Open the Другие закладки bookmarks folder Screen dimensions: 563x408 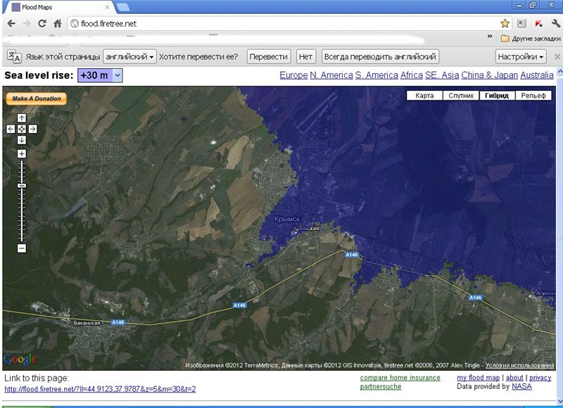coord(528,38)
